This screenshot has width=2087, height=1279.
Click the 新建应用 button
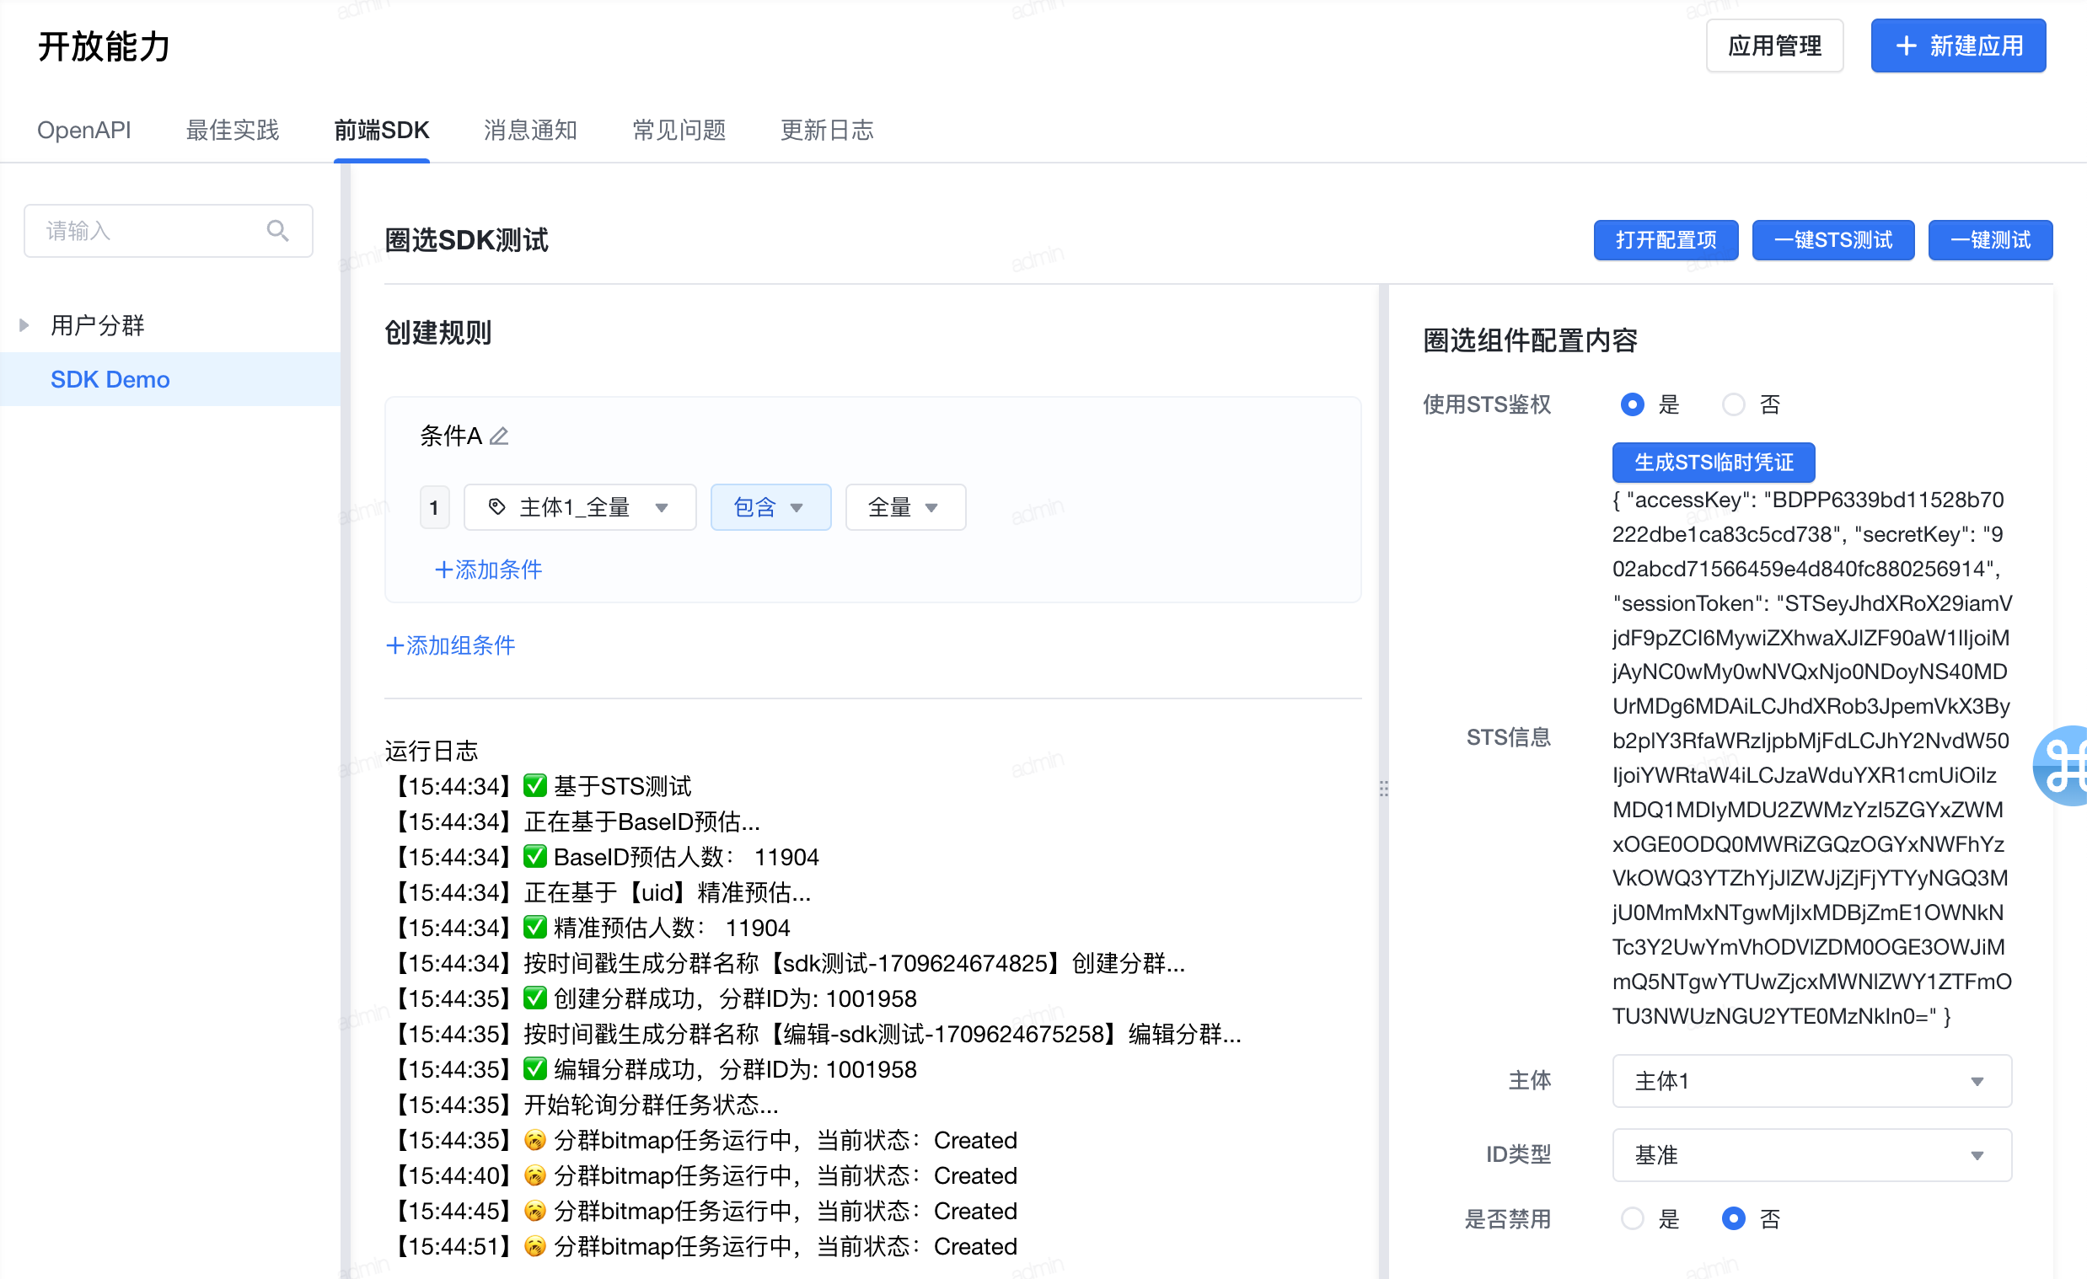[1957, 45]
